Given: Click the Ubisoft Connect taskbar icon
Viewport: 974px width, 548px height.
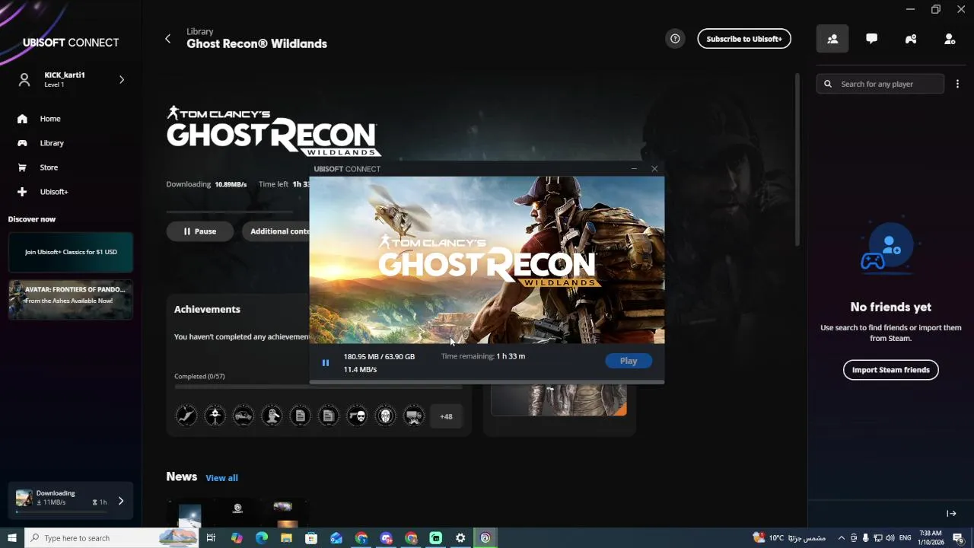Looking at the screenshot, I should [485, 538].
